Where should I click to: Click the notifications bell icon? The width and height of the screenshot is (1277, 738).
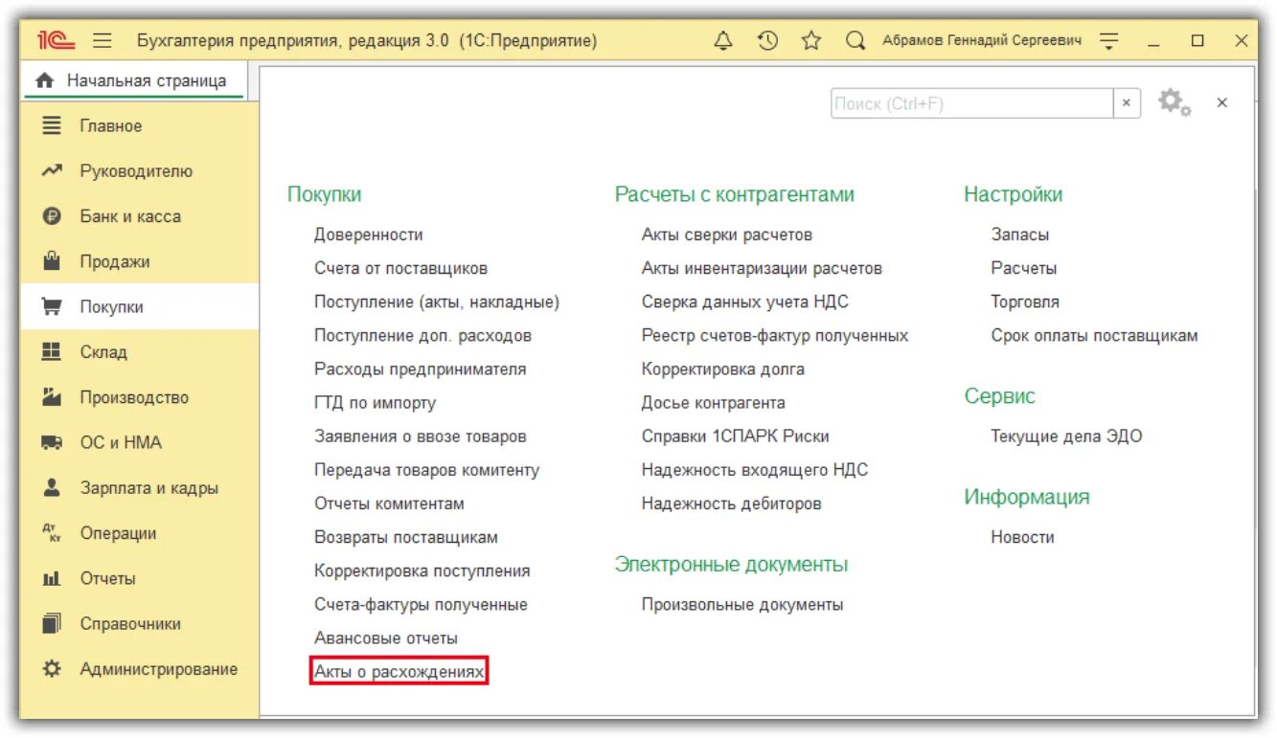point(723,41)
